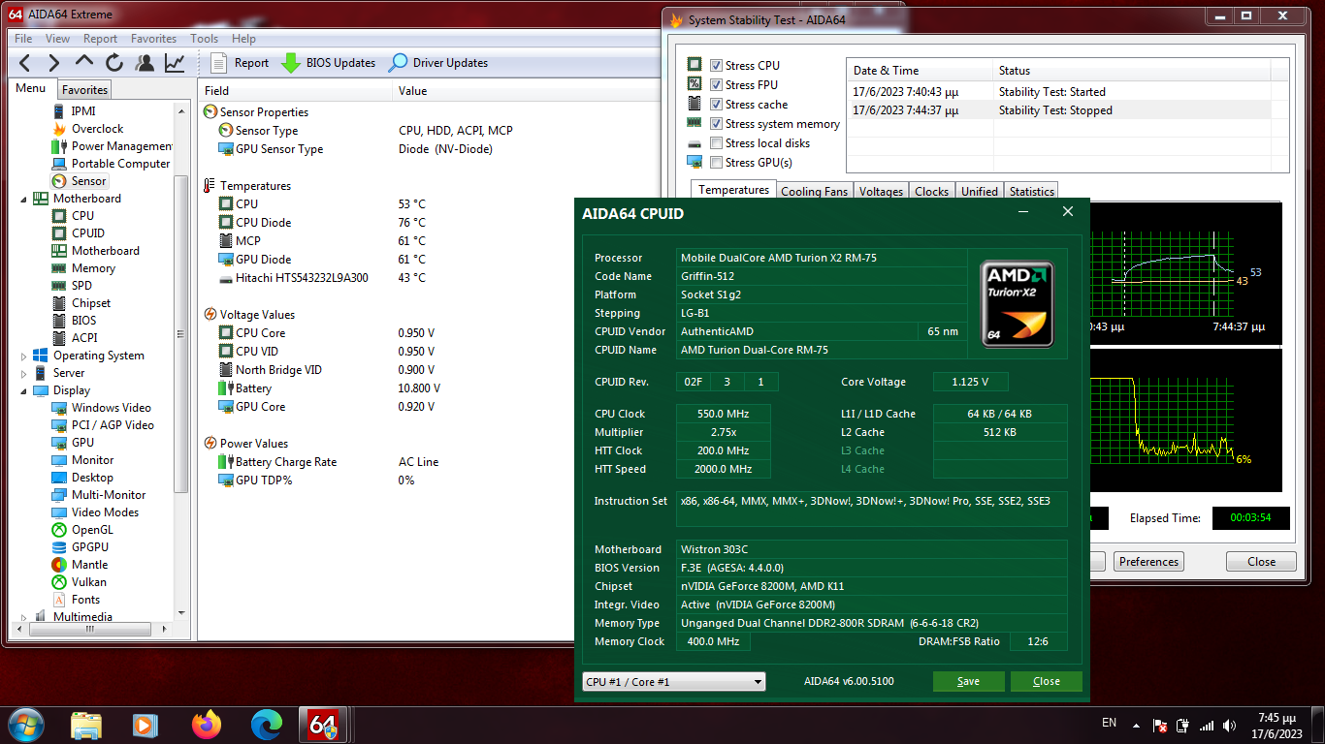Open the File menu
The height and width of the screenshot is (744, 1325).
(23, 39)
